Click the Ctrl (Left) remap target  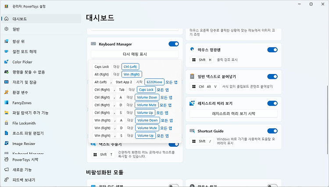coord(130,67)
